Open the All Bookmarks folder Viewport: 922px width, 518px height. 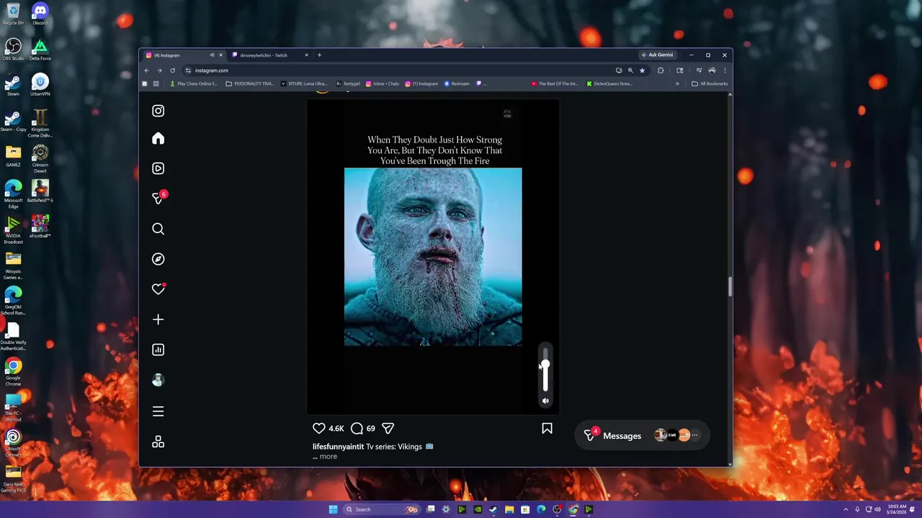(710, 83)
